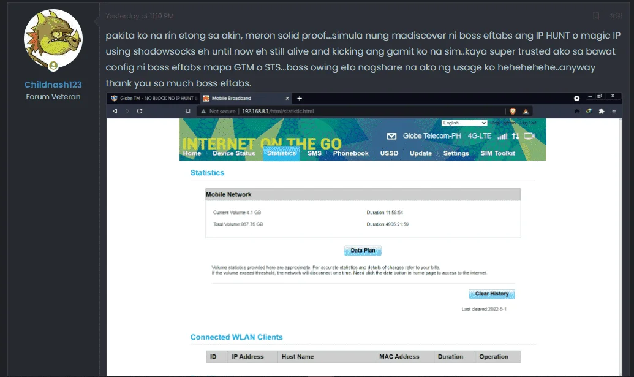Open the SIM Toolkit menu item
Image resolution: width=634 pixels, height=377 pixels.
coord(497,153)
